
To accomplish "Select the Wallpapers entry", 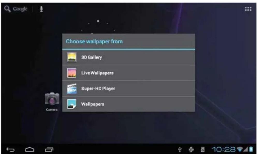I will click(x=128, y=104).
